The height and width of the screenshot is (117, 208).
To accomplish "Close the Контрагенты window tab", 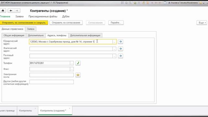I will pos(35,109).
